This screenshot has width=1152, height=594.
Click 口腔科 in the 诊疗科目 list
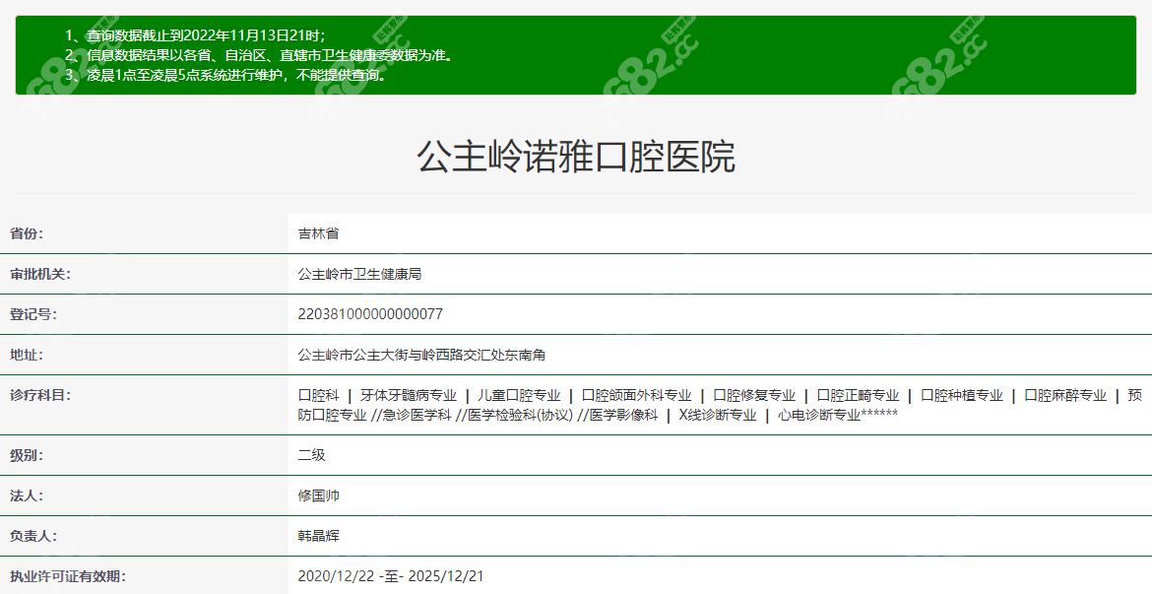point(318,396)
